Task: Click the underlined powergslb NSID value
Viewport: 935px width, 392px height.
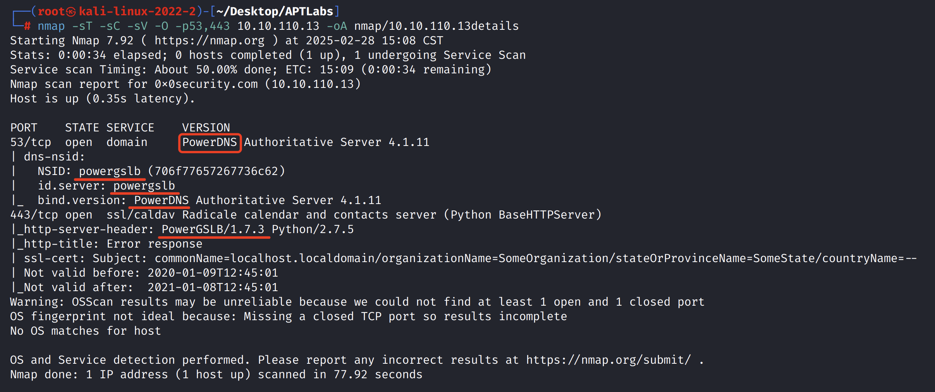Action: [110, 171]
